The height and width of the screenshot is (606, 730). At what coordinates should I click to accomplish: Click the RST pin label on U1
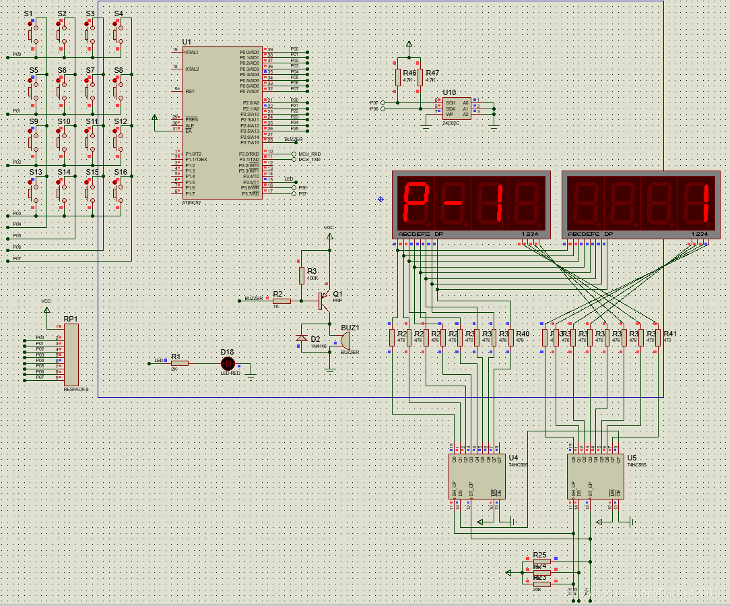189,92
